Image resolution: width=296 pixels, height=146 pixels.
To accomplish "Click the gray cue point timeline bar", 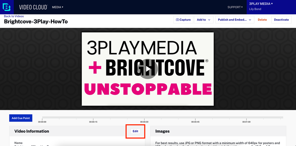I will point(163,117).
